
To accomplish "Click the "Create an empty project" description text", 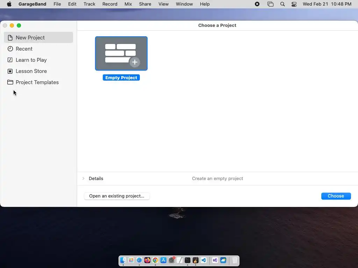I will [x=217, y=178].
